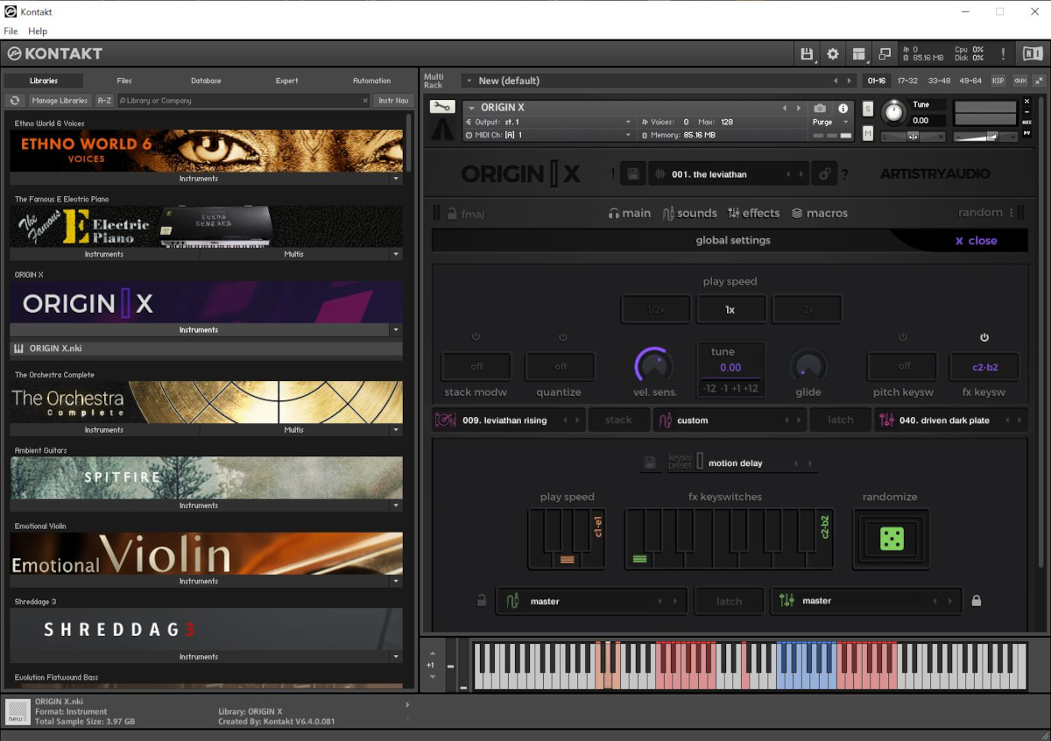Switch to the Files tab

(x=124, y=81)
